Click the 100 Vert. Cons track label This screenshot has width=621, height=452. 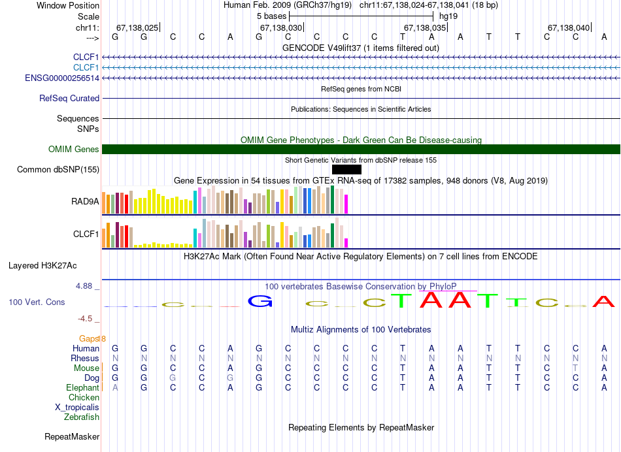click(x=37, y=302)
